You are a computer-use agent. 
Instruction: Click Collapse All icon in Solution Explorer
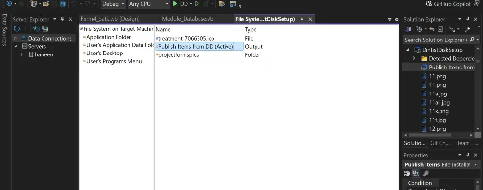(x=440, y=29)
